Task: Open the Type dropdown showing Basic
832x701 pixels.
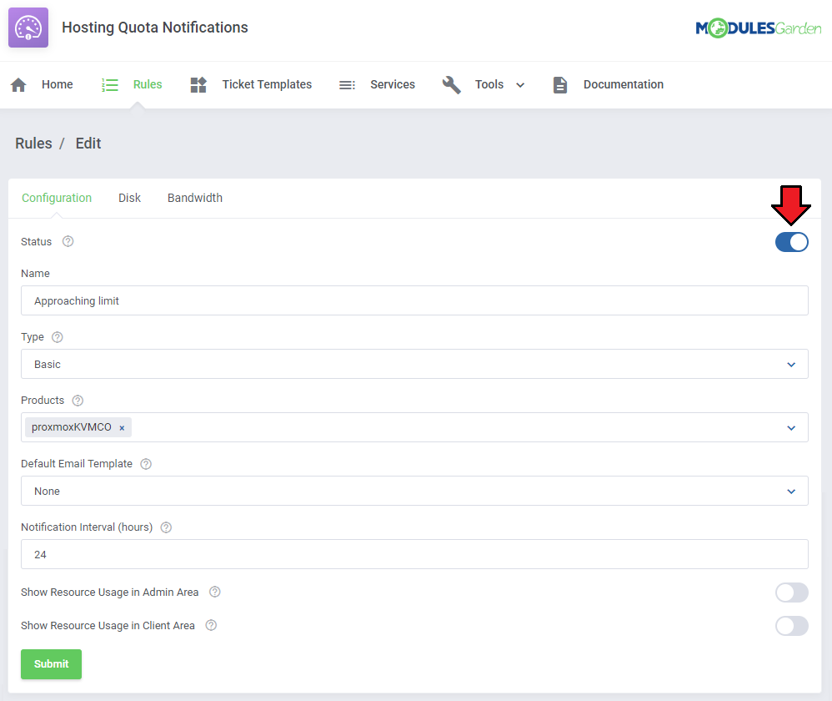Action: pyautogui.click(x=414, y=365)
